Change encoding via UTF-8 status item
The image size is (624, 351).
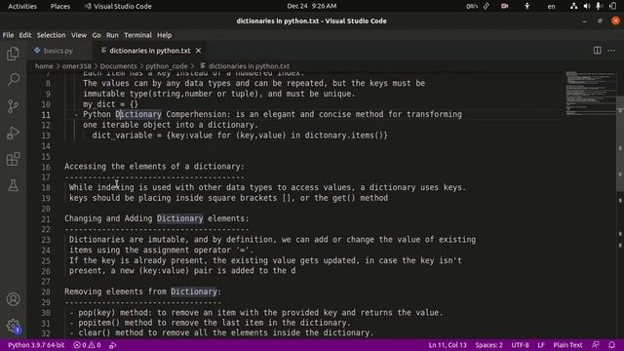pos(520,345)
